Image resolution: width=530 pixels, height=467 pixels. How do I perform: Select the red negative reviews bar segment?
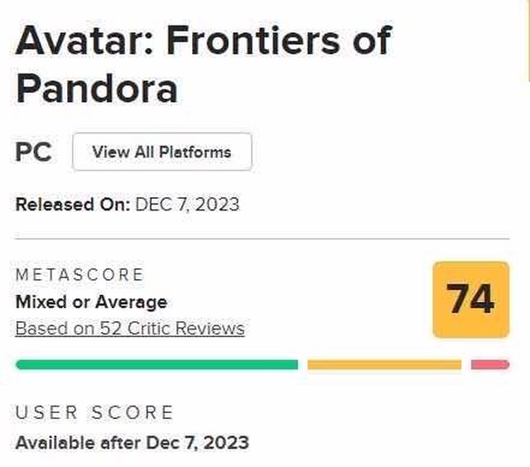489,364
